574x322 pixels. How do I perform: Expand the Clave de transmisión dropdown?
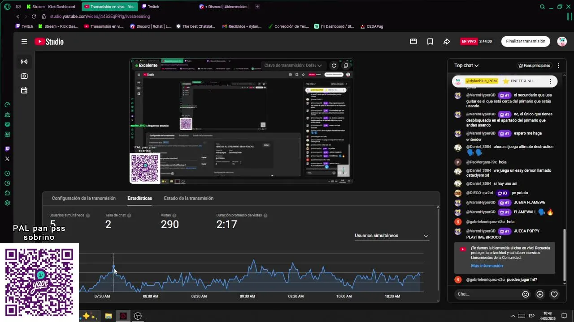click(293, 65)
